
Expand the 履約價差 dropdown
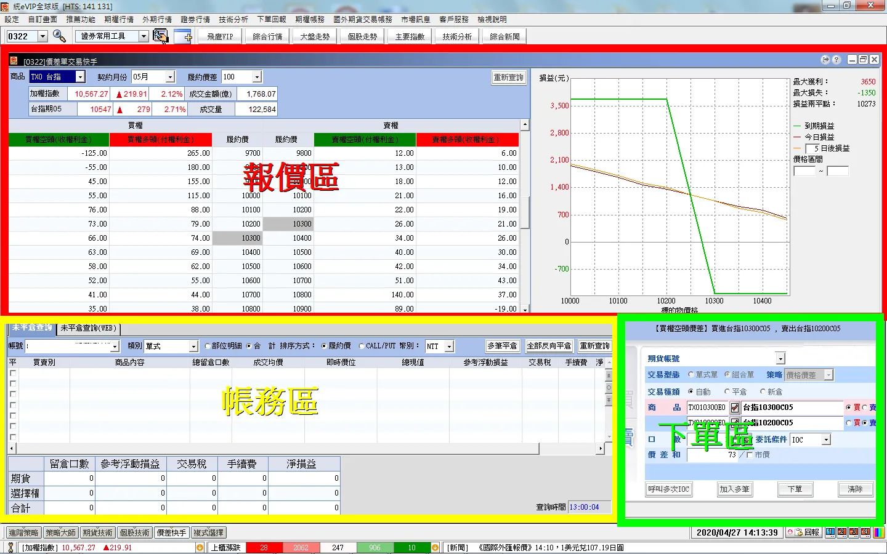pyautogui.click(x=257, y=77)
